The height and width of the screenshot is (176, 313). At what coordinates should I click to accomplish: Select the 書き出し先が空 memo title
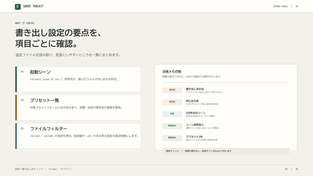[x=195, y=89]
